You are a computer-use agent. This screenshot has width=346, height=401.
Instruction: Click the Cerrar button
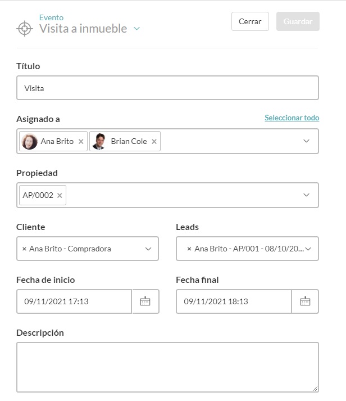click(250, 21)
